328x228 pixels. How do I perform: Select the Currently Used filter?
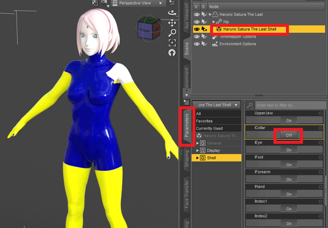(x=216, y=128)
